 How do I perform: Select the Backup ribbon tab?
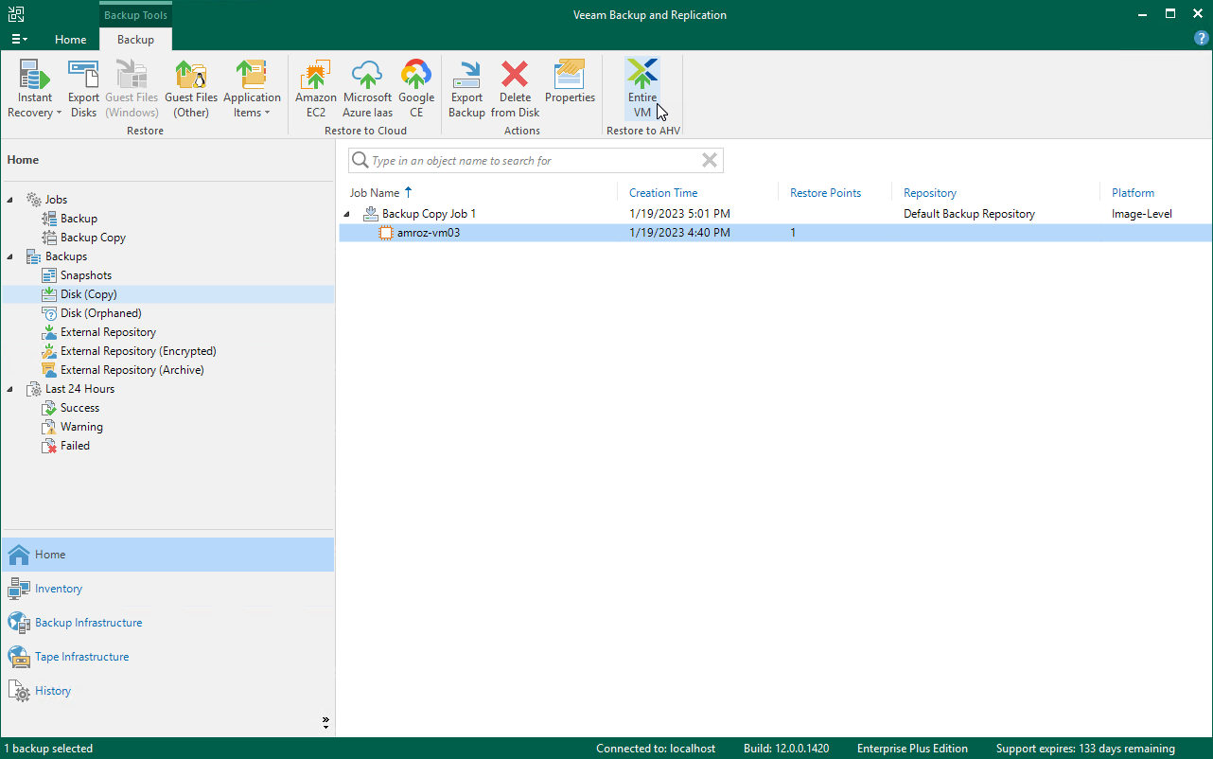(135, 40)
